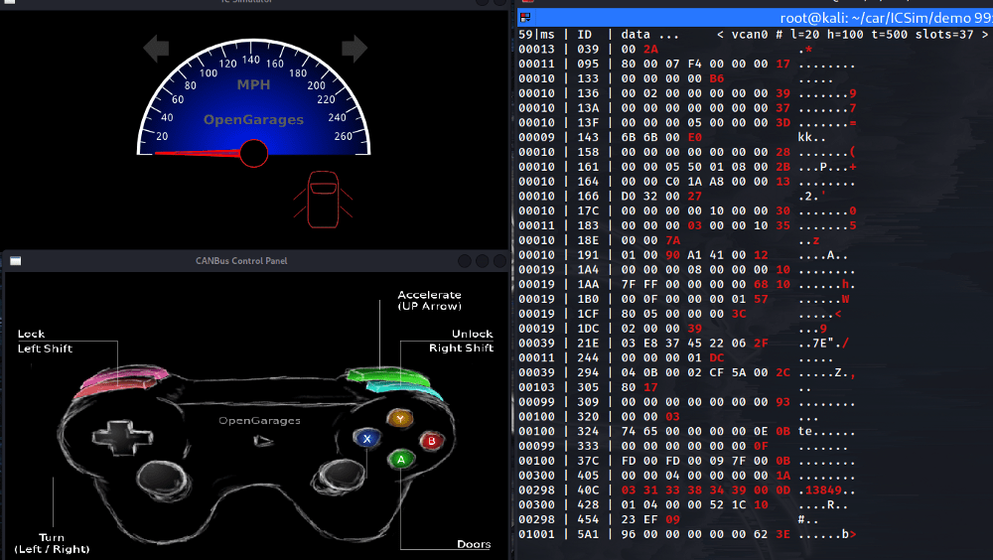Click CAN ID '454' in the sniffer list
The height and width of the screenshot is (560, 993).
588,519
